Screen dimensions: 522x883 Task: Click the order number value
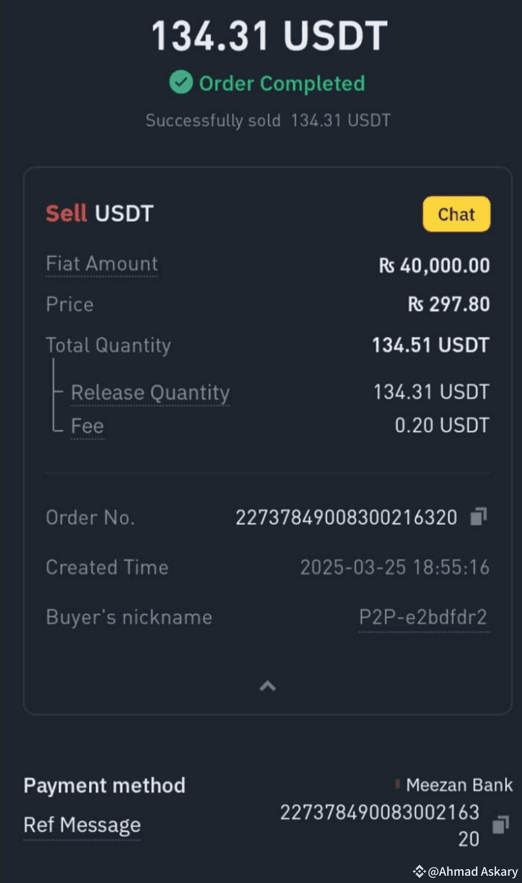tap(346, 517)
